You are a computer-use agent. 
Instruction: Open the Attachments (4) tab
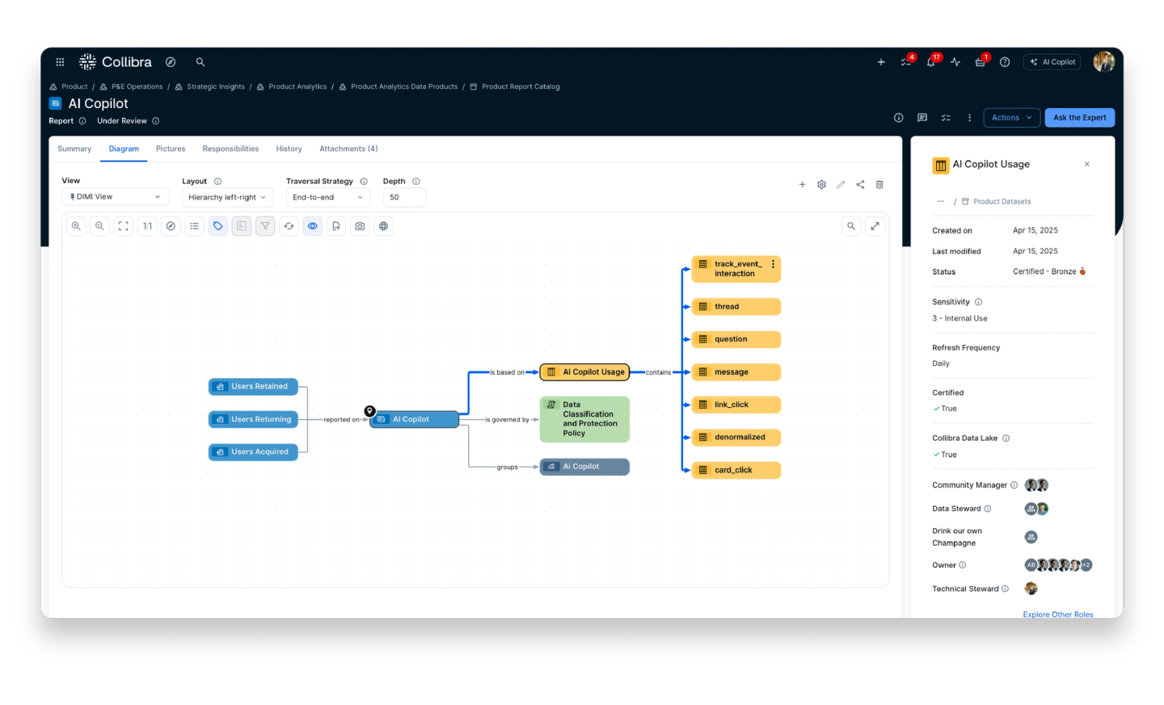click(348, 149)
